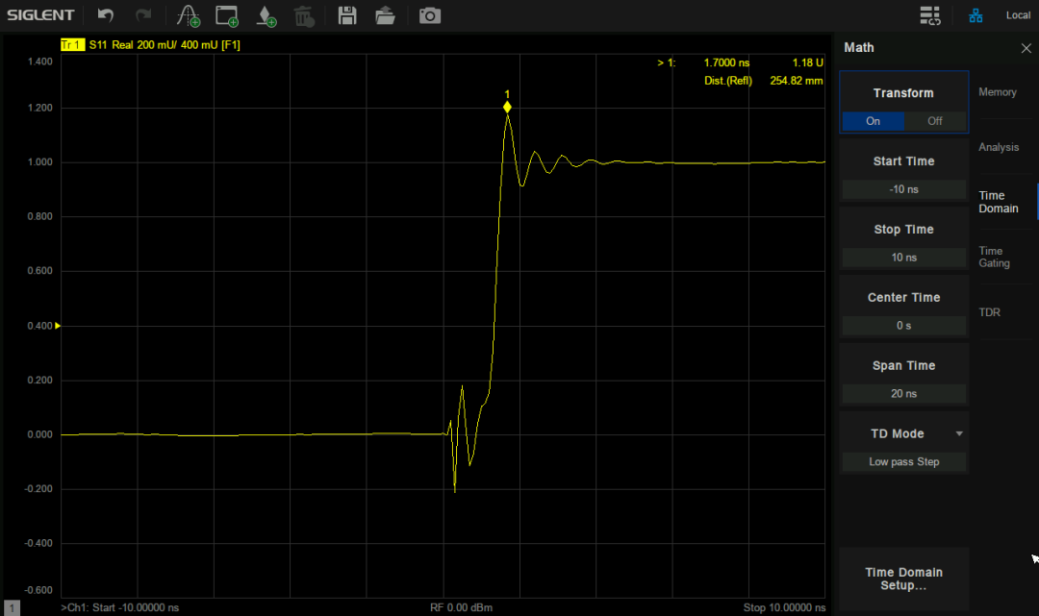Capture screenshot with camera icon
This screenshot has width=1039, height=616.
[x=430, y=15]
